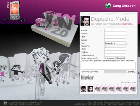Click the Depeche Mode artist photo beside the title
140x106 pixels.
click(85, 21)
